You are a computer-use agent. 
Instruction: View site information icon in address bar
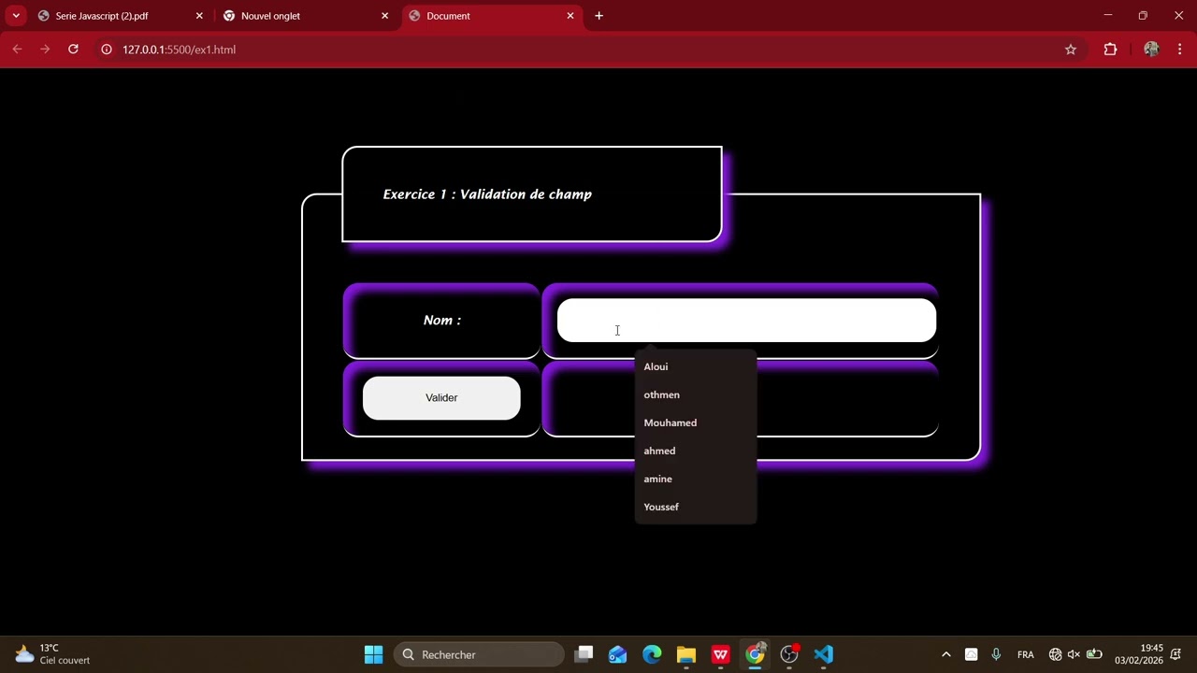point(107,50)
